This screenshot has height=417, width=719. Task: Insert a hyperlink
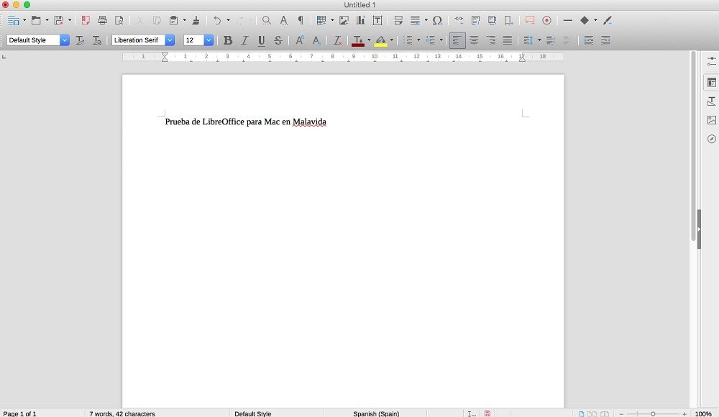click(459, 20)
